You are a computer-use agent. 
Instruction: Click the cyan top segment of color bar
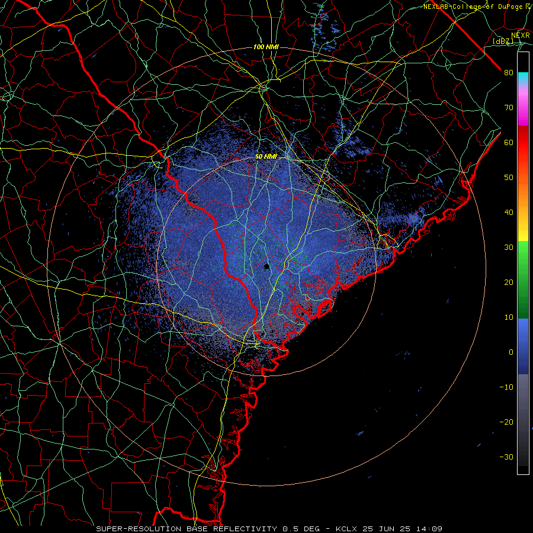[523, 78]
